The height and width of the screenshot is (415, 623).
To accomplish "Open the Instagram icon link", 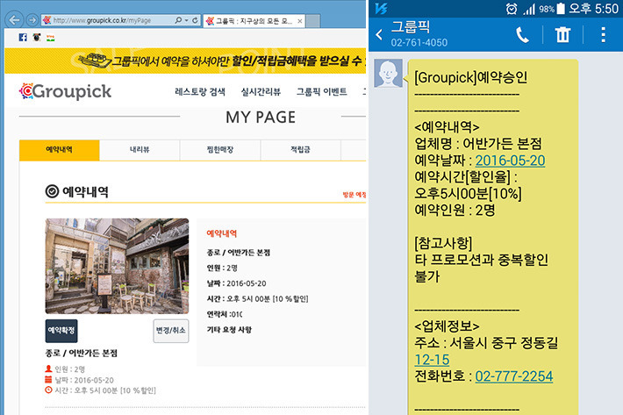I will [x=37, y=38].
